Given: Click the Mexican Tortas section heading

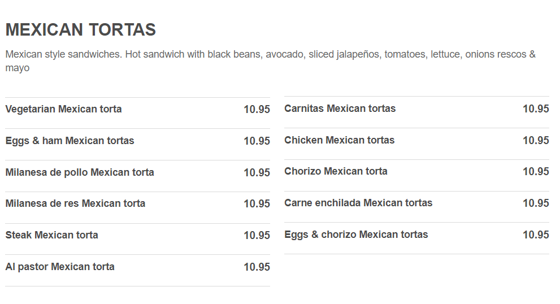Looking at the screenshot, I should [x=80, y=29].
